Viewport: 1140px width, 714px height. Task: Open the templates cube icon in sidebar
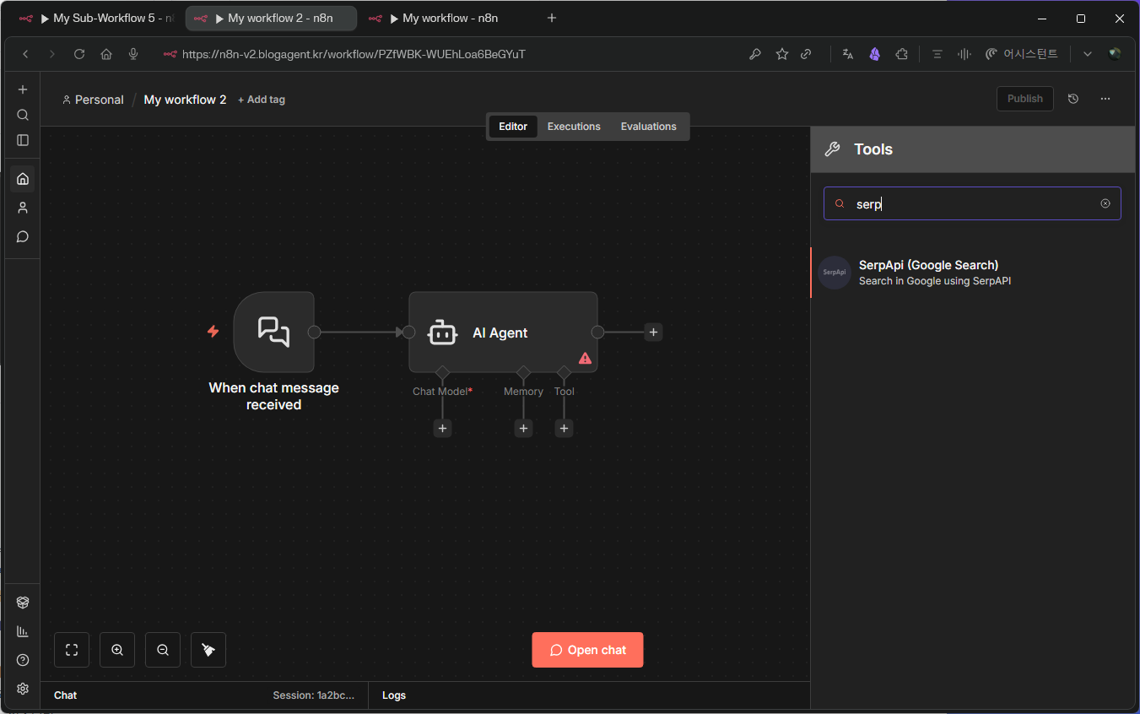click(23, 603)
